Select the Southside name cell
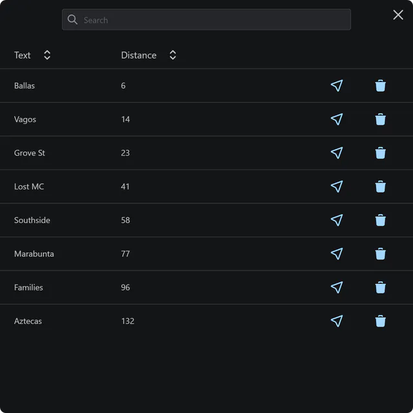 (32, 220)
